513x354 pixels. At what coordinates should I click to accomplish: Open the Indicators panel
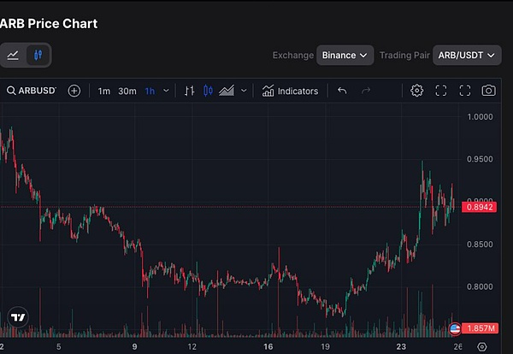(290, 91)
